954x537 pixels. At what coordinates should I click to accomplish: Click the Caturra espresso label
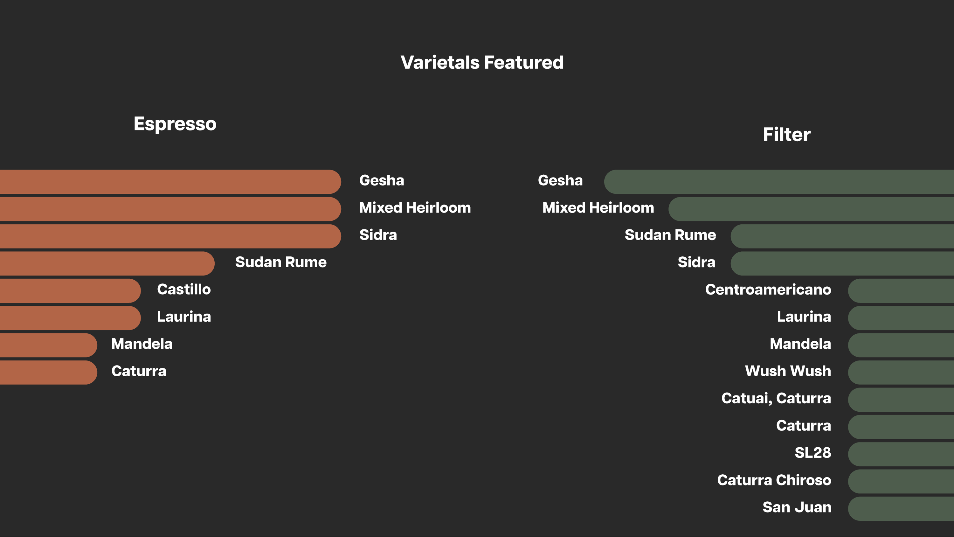coord(139,371)
